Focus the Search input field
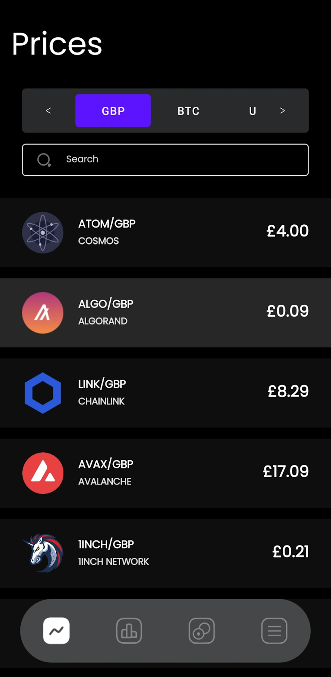 tap(177, 160)
